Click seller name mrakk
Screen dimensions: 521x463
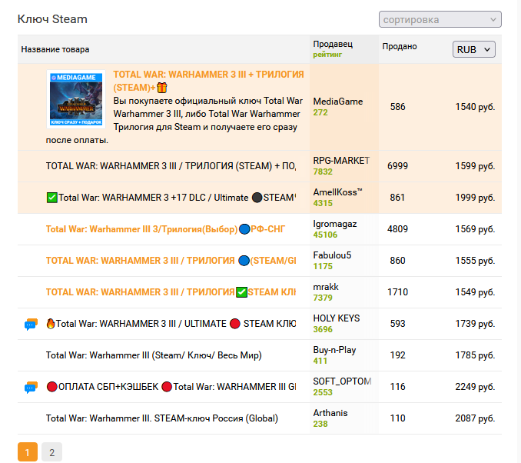pos(326,287)
